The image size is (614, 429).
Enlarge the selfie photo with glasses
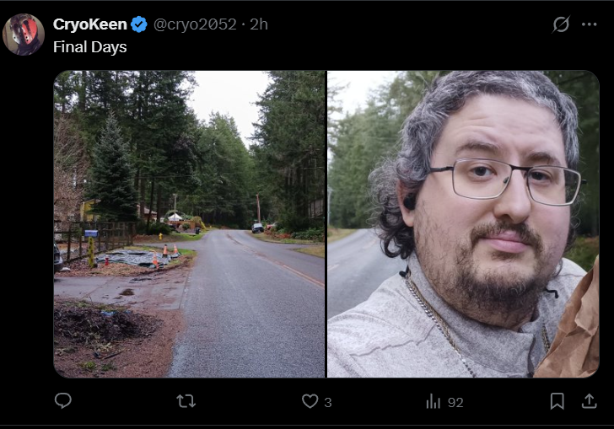463,224
